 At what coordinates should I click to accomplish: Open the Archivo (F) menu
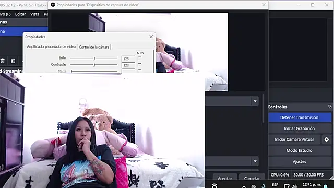tap(5, 14)
